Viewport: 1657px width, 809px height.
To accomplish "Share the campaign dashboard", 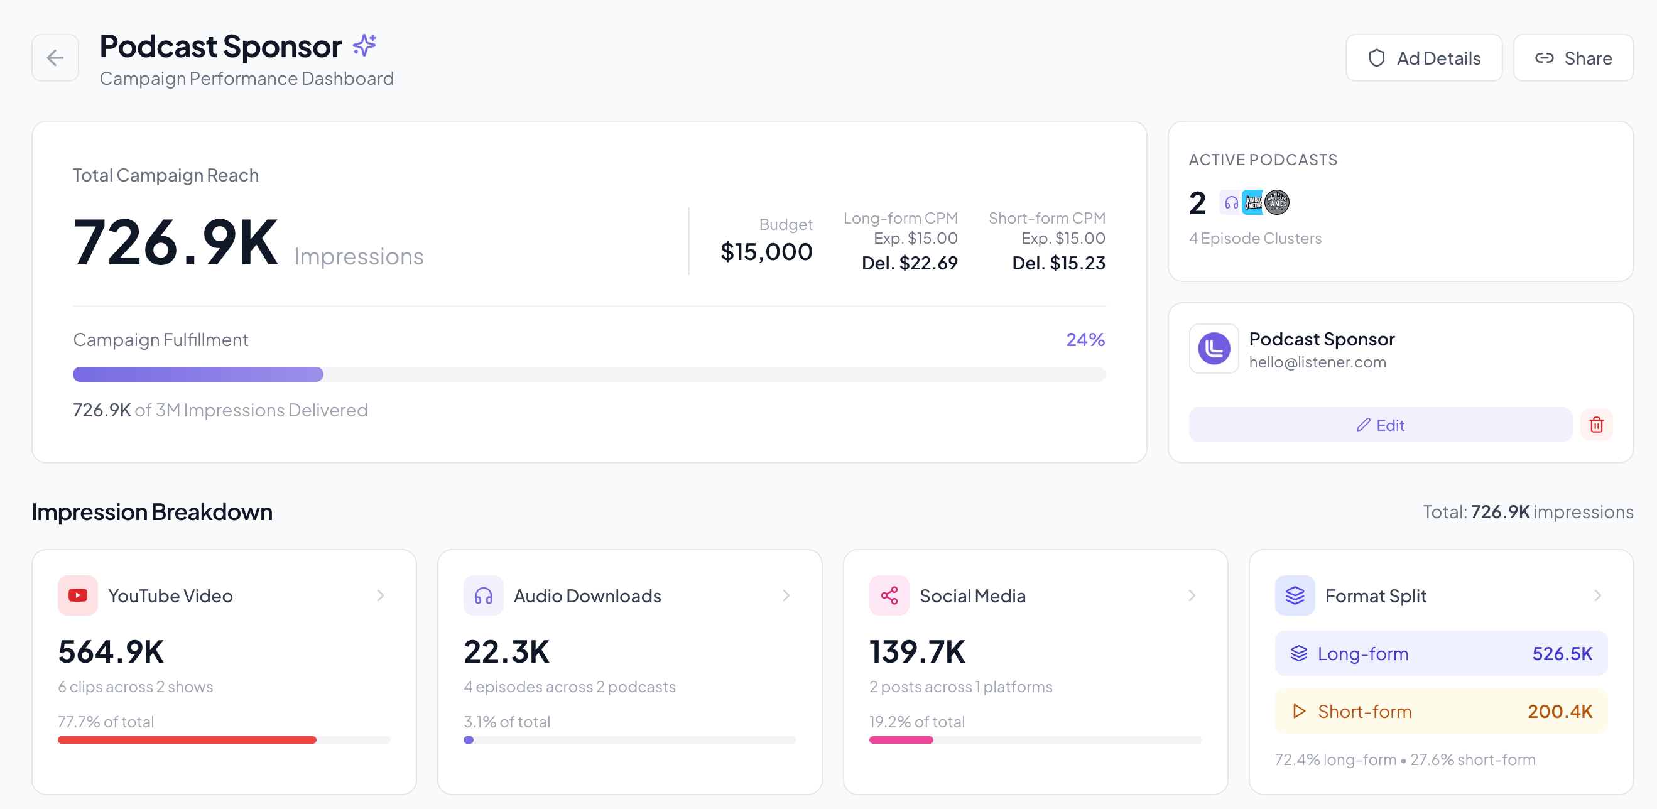I will pos(1573,58).
